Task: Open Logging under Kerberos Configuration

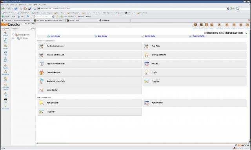Action: tap(195, 81)
